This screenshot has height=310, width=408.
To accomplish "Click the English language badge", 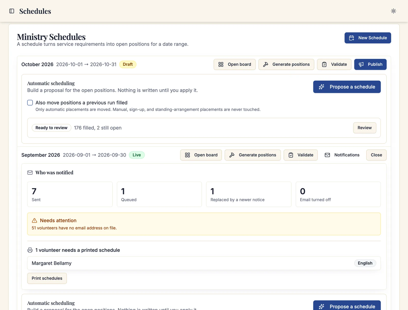I will [x=365, y=263].
